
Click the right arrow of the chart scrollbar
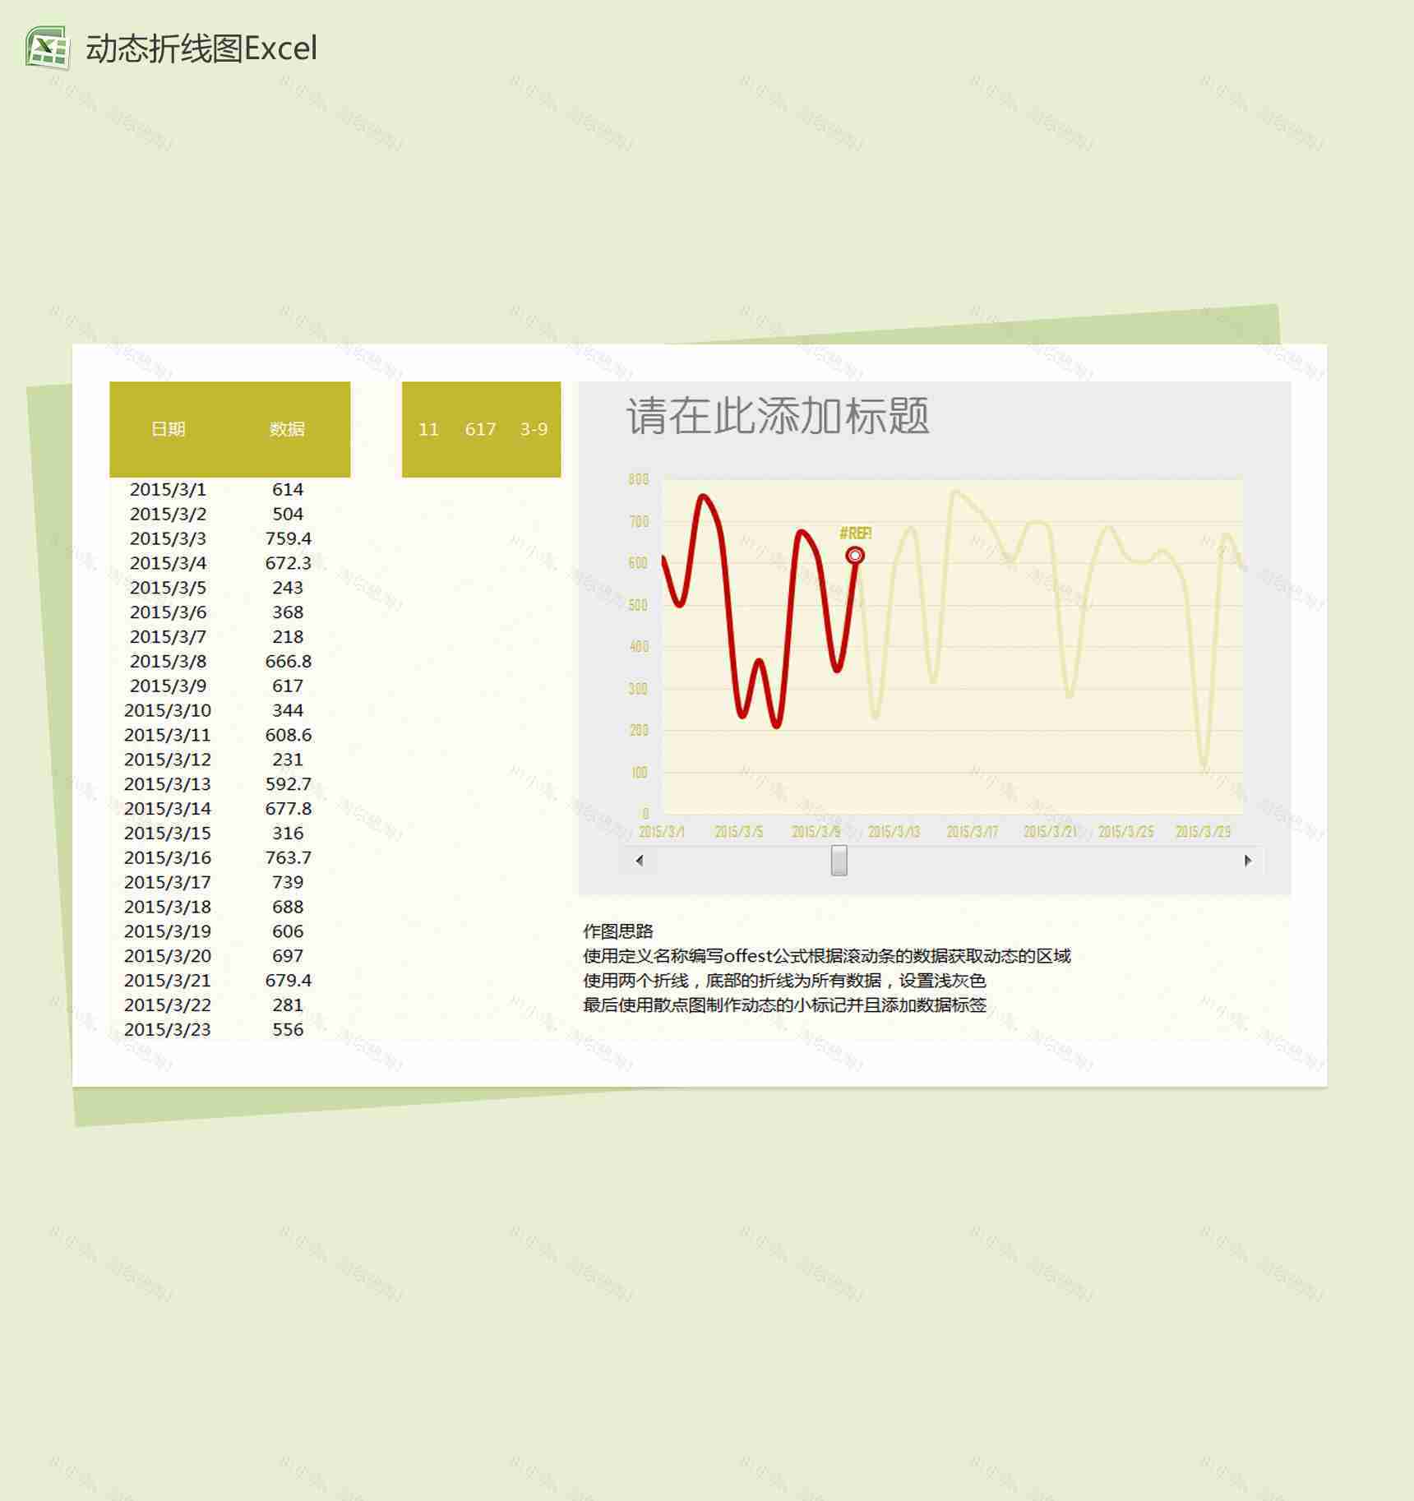1247,860
